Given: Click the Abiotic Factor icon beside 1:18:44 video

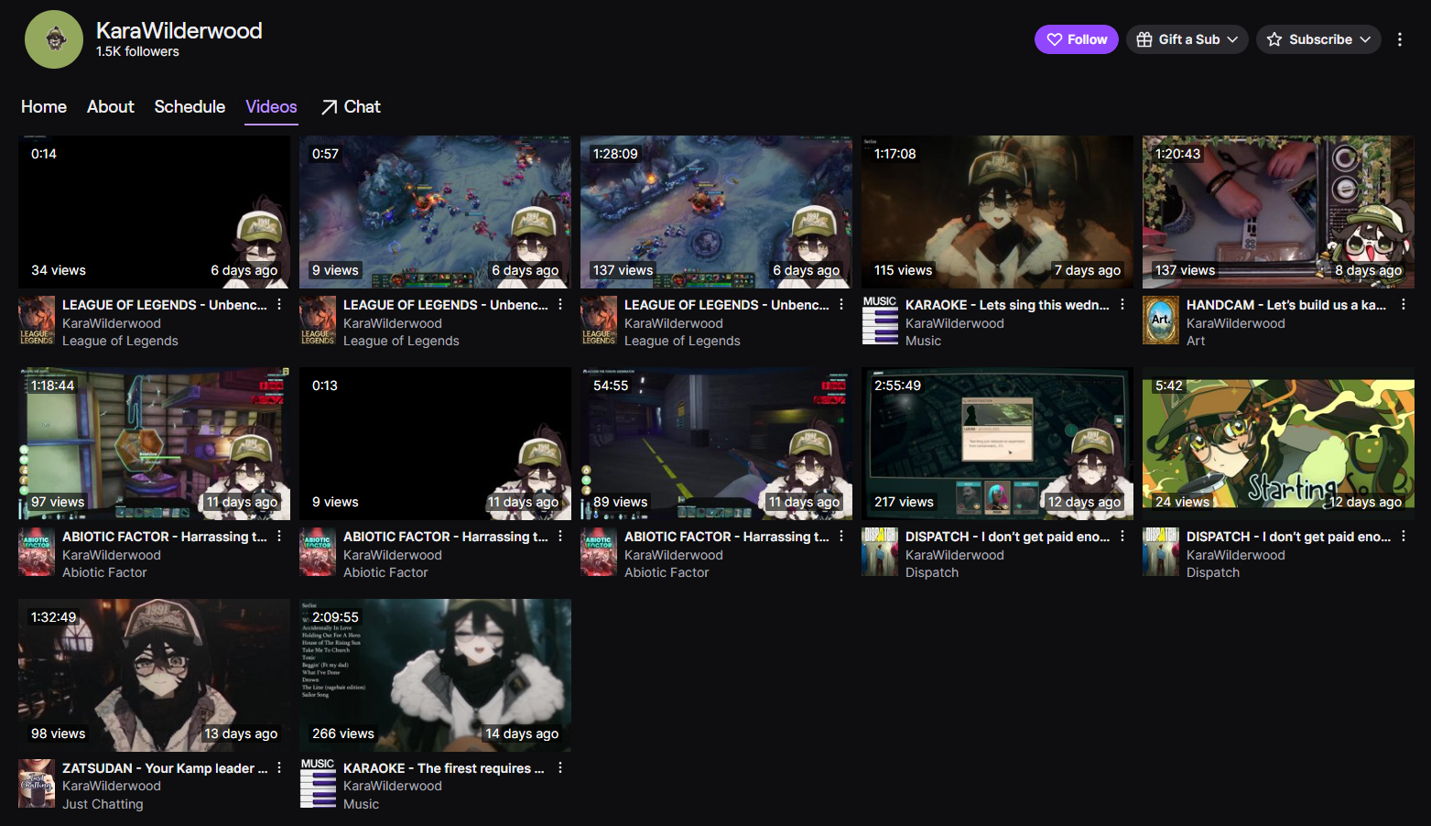Looking at the screenshot, I should (37, 551).
